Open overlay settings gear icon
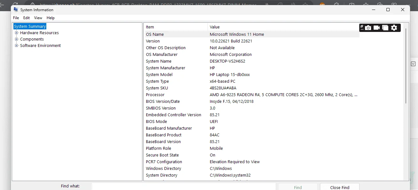418x190 pixels. (394, 28)
